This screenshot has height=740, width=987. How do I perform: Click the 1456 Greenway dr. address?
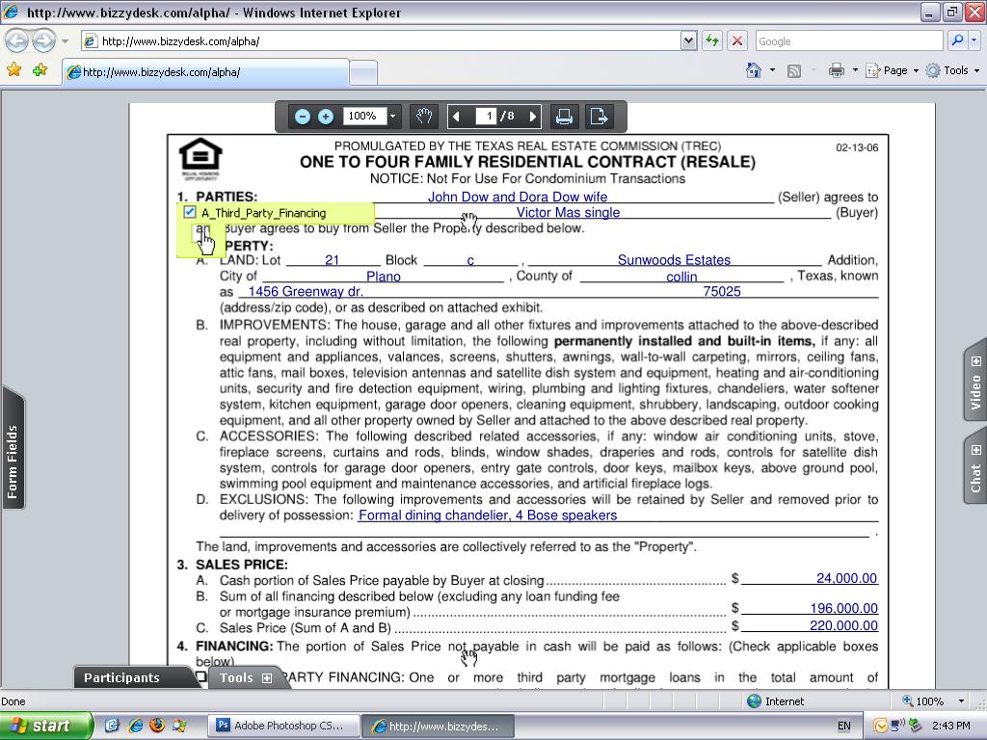coord(306,291)
